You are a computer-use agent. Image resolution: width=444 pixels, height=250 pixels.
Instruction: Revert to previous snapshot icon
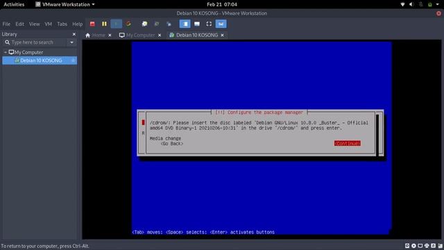click(157, 24)
